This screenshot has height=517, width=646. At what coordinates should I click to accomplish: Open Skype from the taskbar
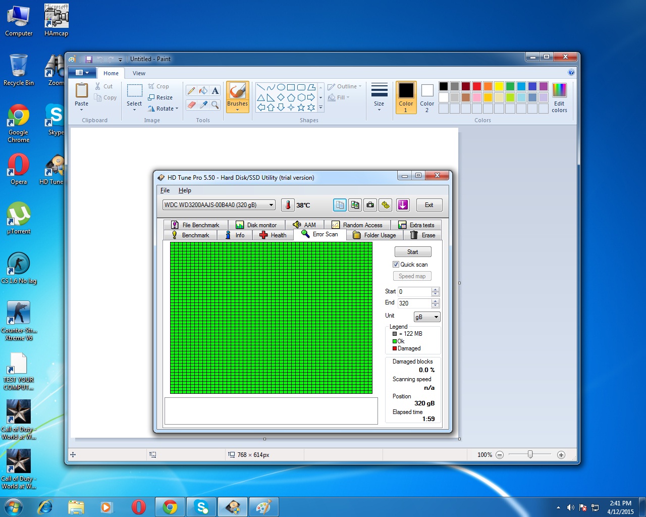pos(202,507)
